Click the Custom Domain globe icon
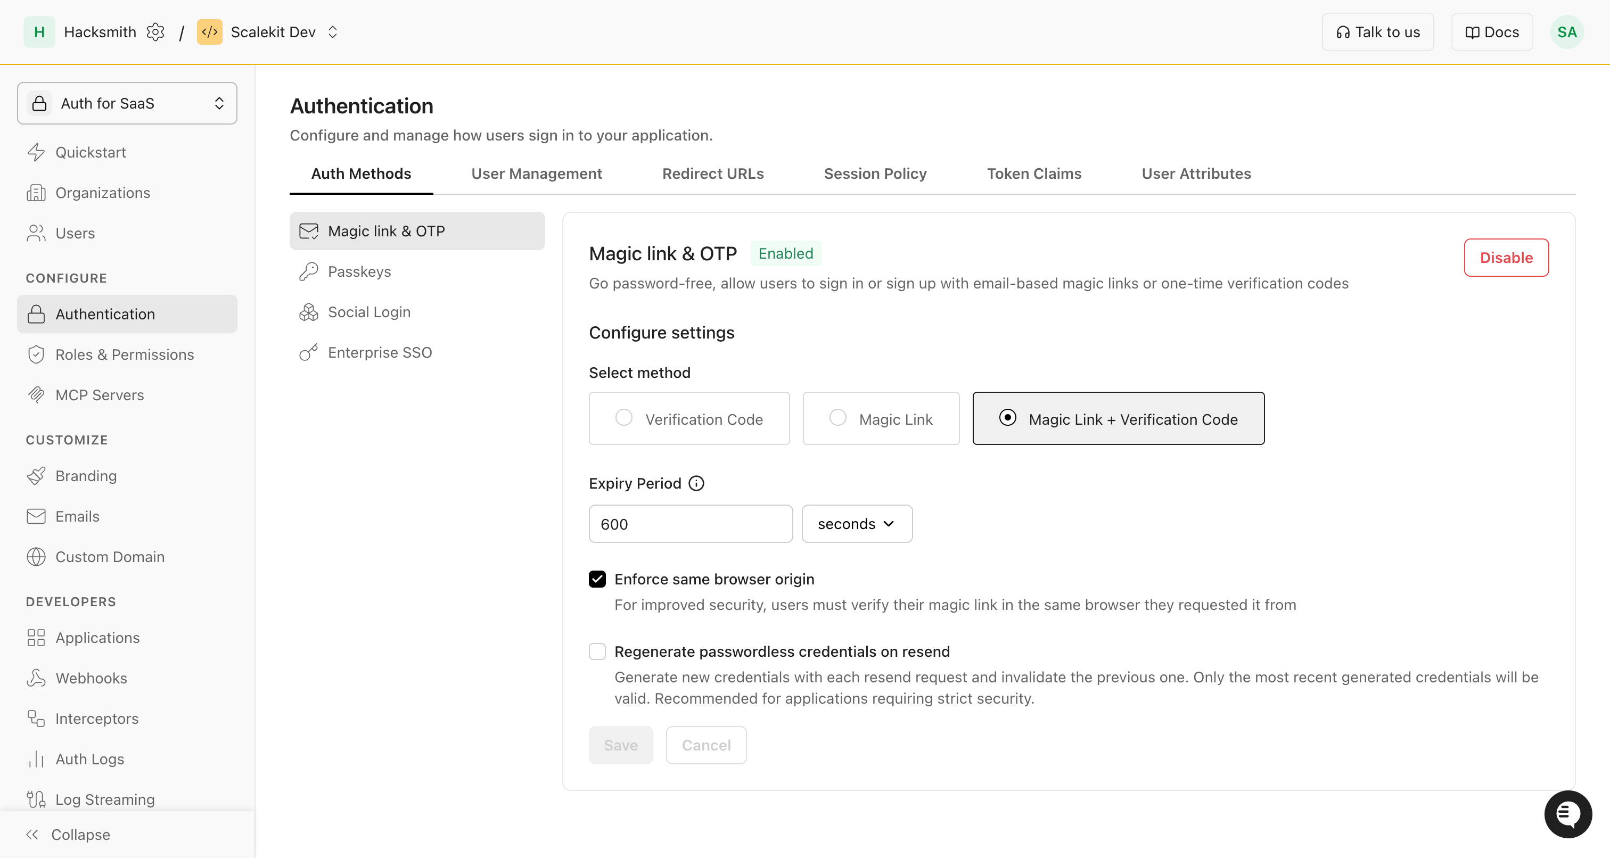 click(36, 557)
